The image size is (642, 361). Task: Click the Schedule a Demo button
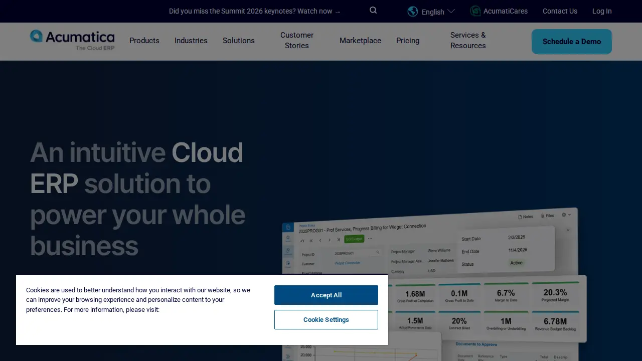(572, 42)
